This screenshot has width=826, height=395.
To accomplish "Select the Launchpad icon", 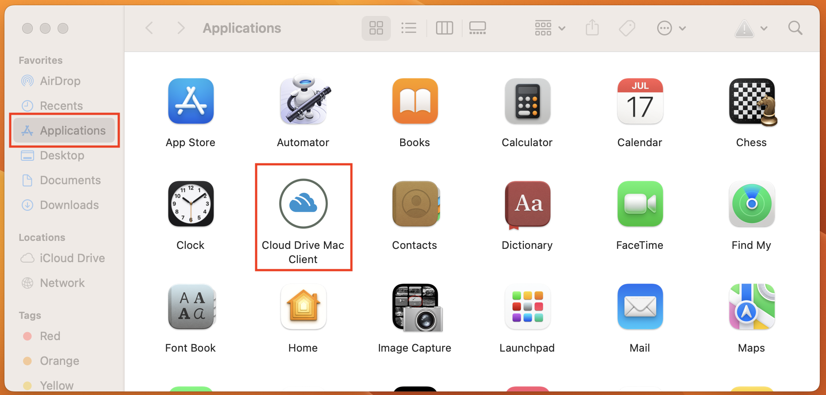I will (527, 306).
